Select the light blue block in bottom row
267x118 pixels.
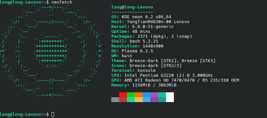[x=147, y=100]
